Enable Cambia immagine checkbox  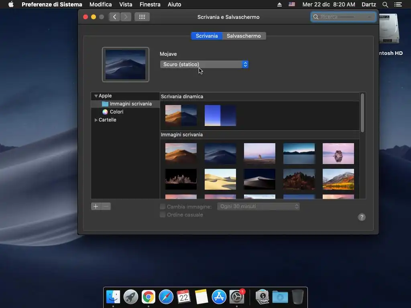coord(163,207)
